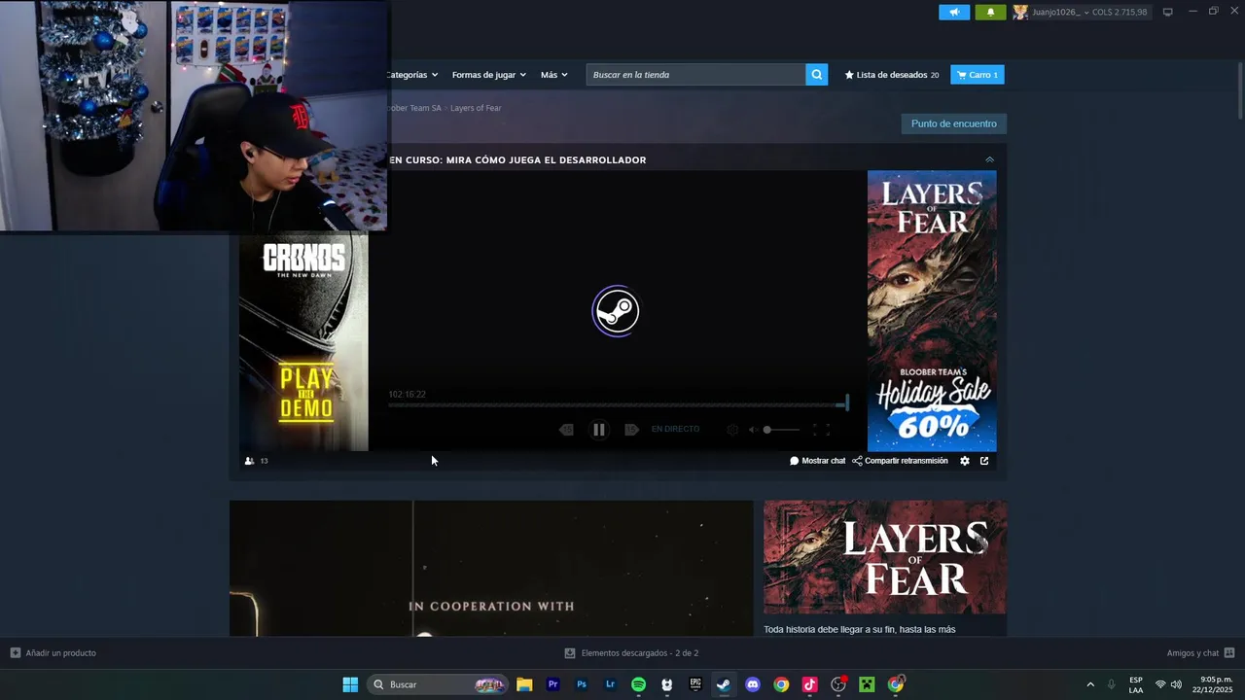Adjust the broadcast volume slider

click(781, 430)
